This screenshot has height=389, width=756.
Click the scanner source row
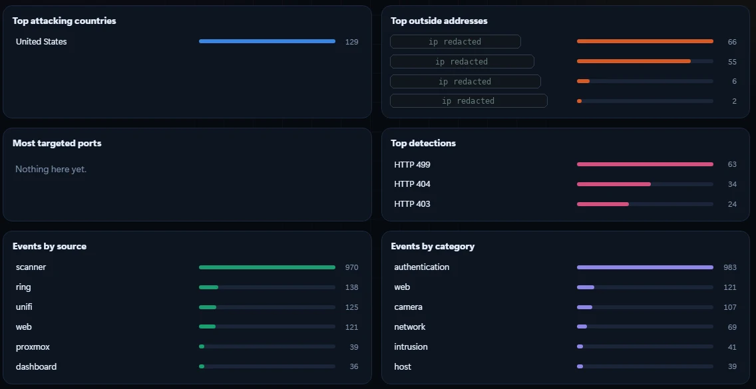[187, 267]
